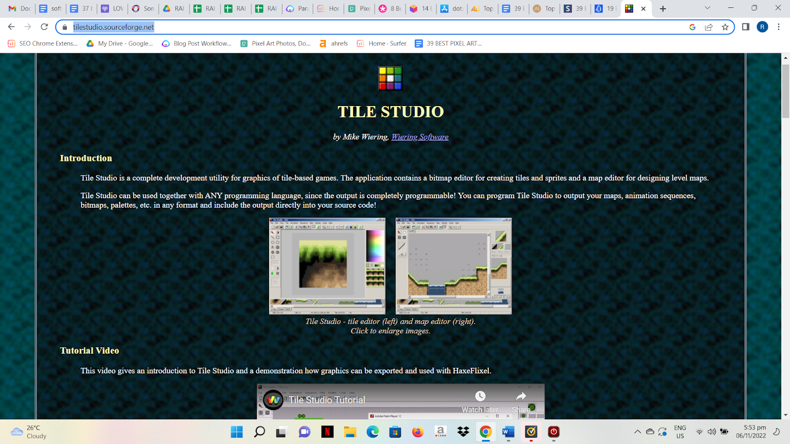Open the Pixel Art Photos bookmark
This screenshot has width=790, height=444.
[x=276, y=43]
